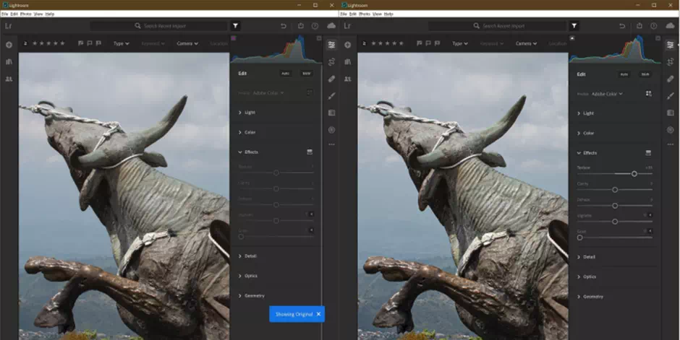The height and width of the screenshot is (340, 680).
Task: Click the cloud sync icon in right window
Action: point(671,26)
